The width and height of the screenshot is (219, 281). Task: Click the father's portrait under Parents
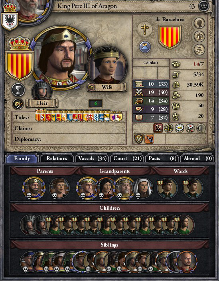(x=34, y=188)
